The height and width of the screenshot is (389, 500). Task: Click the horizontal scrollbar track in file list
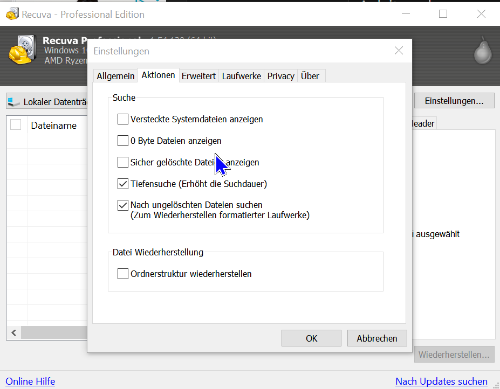pos(54,332)
